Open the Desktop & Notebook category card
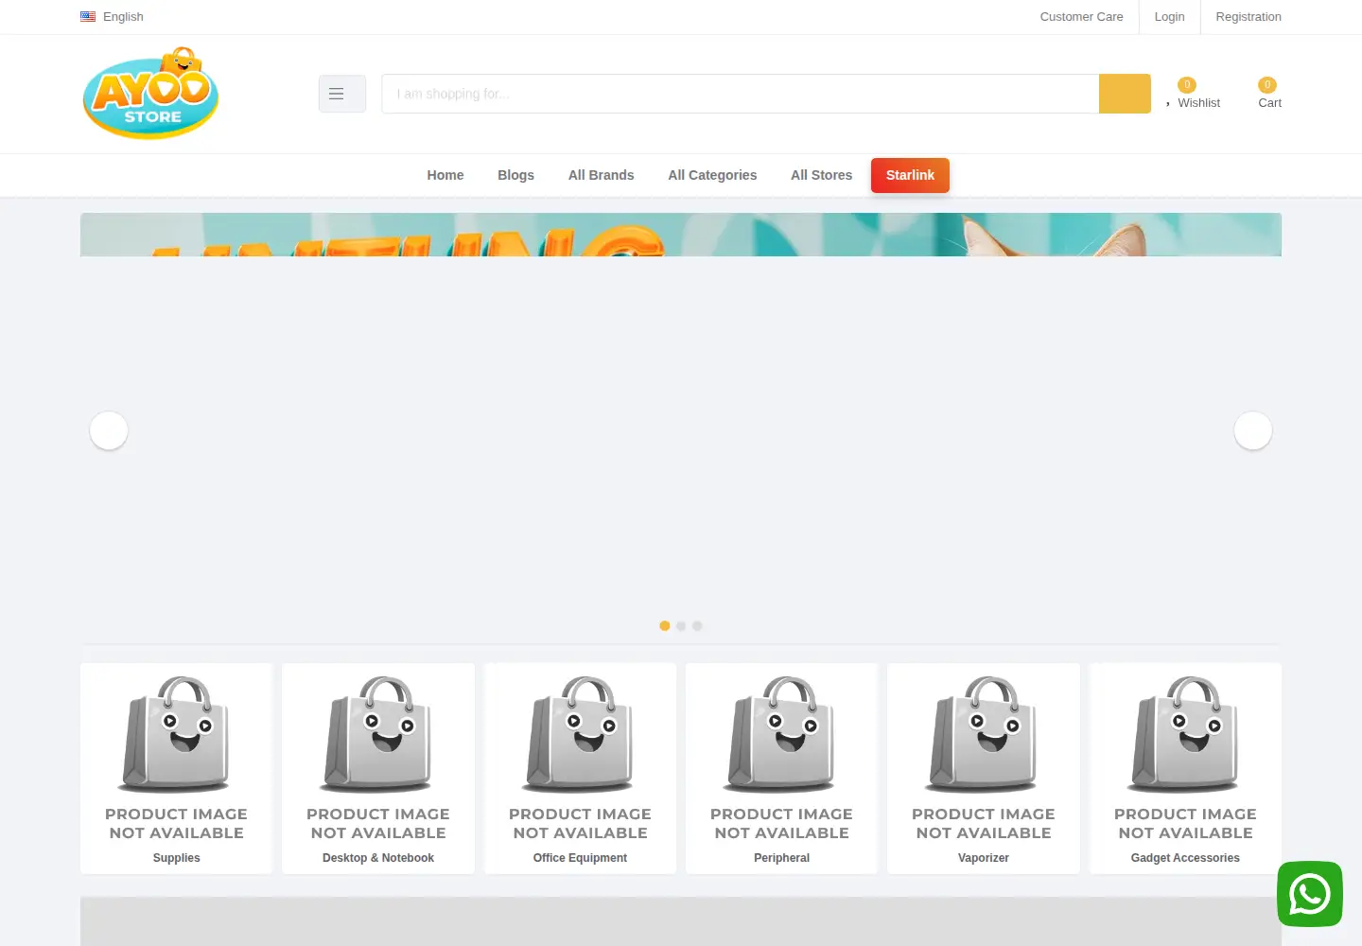 point(378,768)
